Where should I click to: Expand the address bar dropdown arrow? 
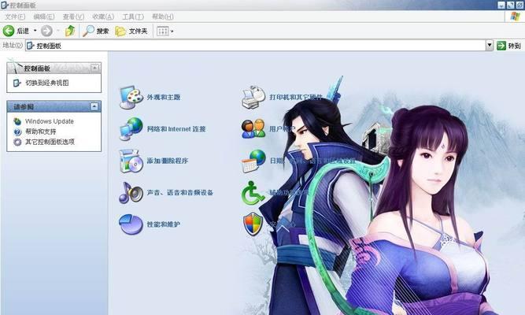click(x=490, y=45)
